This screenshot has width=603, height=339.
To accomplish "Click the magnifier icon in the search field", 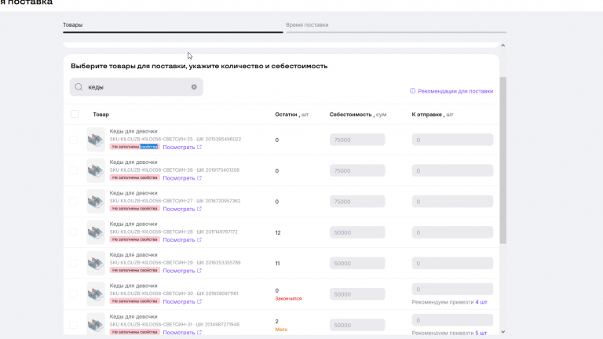I will click(79, 87).
